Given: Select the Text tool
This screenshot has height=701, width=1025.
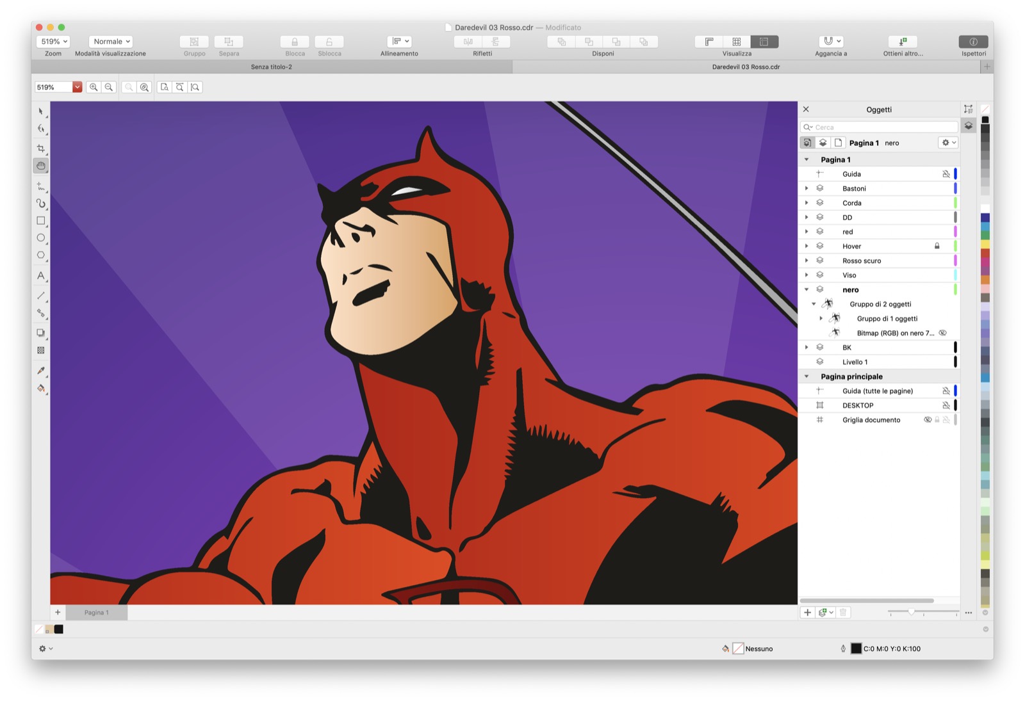Looking at the screenshot, I should [x=41, y=276].
